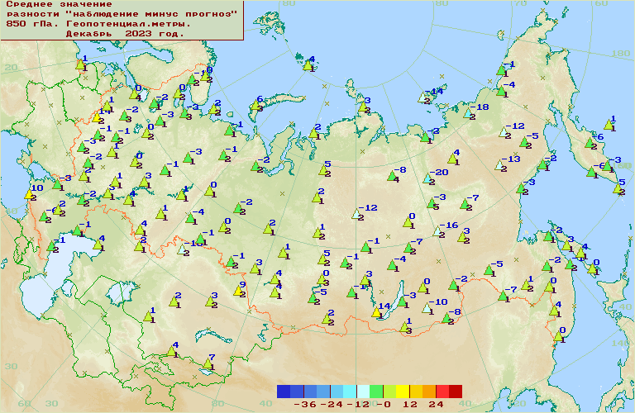Image resolution: width=635 pixels, height=413 pixels.
Task: Click the text '850 гПа. Геопотенциал.метры.'
Action: 98,24
